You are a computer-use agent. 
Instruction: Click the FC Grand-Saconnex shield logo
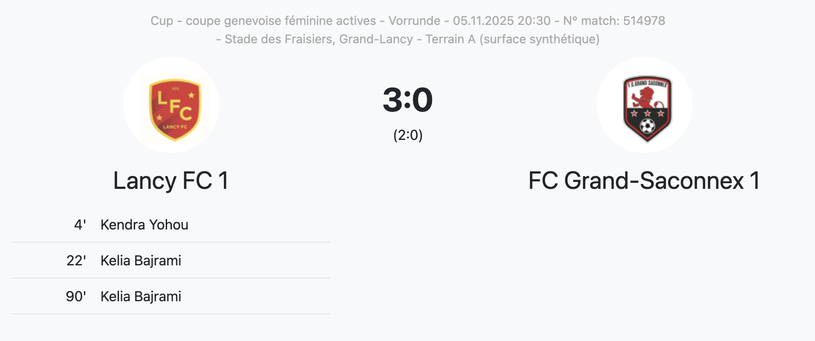[x=647, y=108]
